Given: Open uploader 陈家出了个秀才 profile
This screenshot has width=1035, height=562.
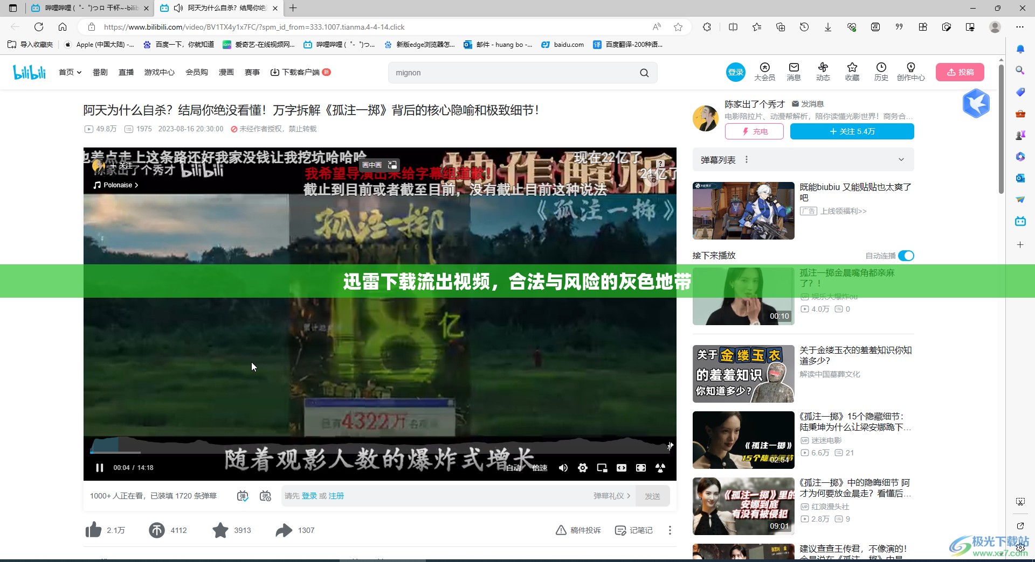Looking at the screenshot, I should click(x=754, y=104).
